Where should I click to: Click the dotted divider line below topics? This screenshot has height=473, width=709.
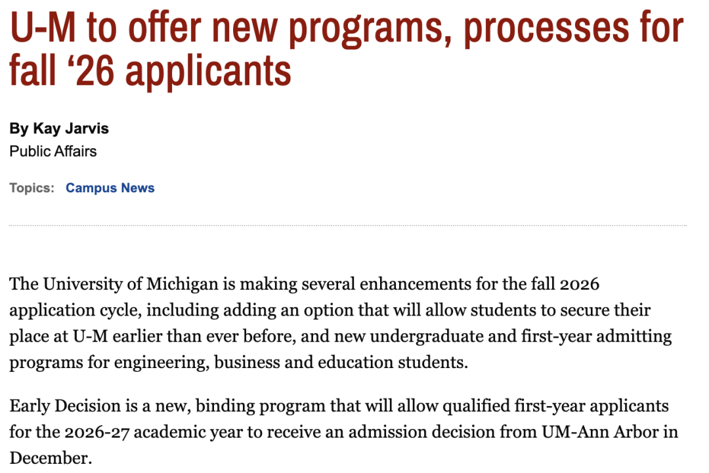click(x=348, y=225)
